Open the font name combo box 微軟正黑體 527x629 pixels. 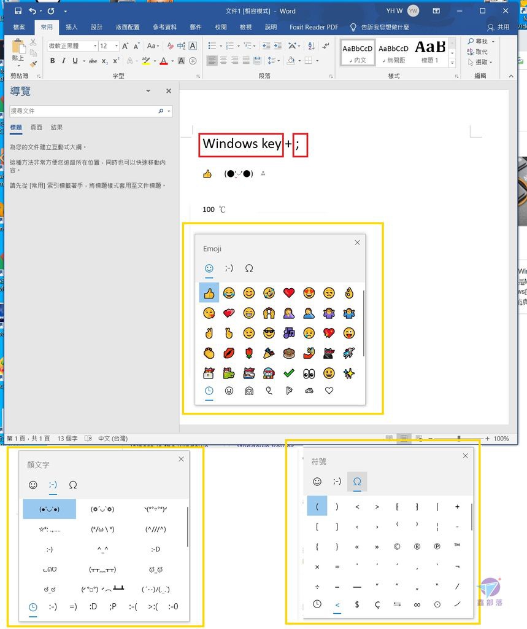pos(72,46)
